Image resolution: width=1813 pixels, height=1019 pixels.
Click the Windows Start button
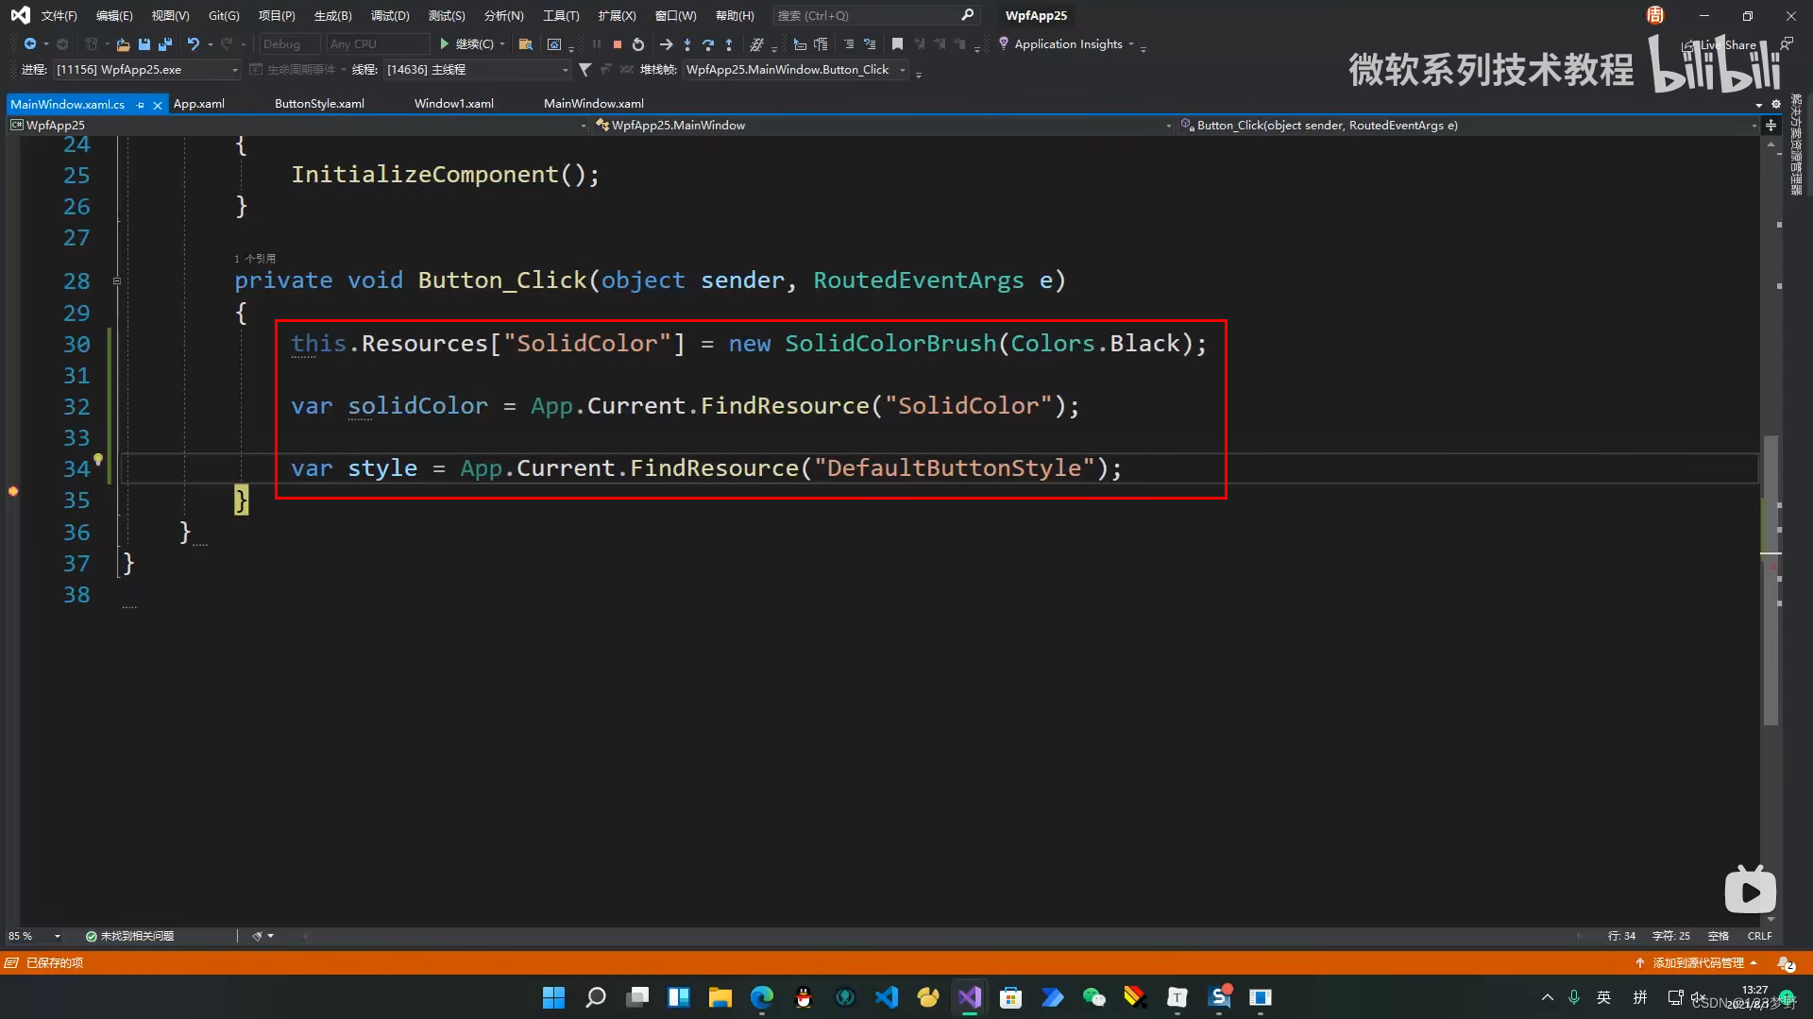click(554, 997)
